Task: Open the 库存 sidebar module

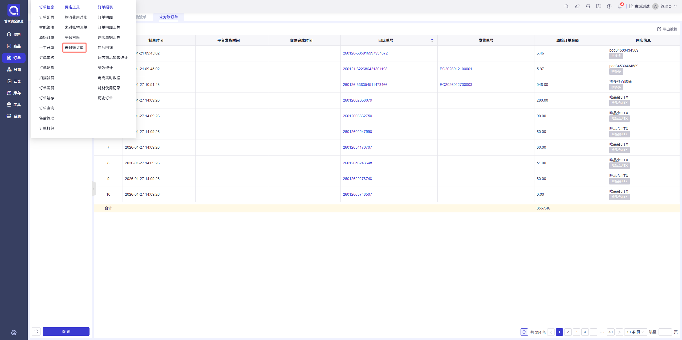Action: [x=14, y=93]
